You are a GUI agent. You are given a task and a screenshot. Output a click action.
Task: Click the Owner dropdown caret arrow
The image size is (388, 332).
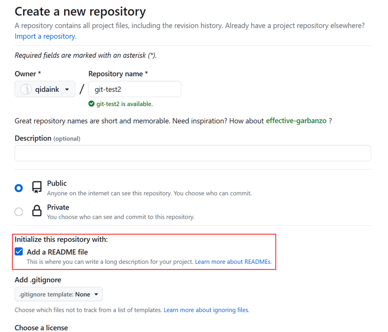pyautogui.click(x=67, y=90)
